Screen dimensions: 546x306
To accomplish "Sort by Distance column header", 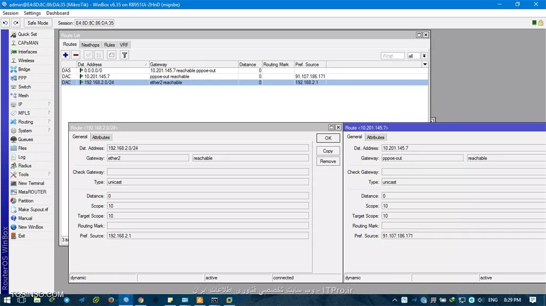I will 250,64.
